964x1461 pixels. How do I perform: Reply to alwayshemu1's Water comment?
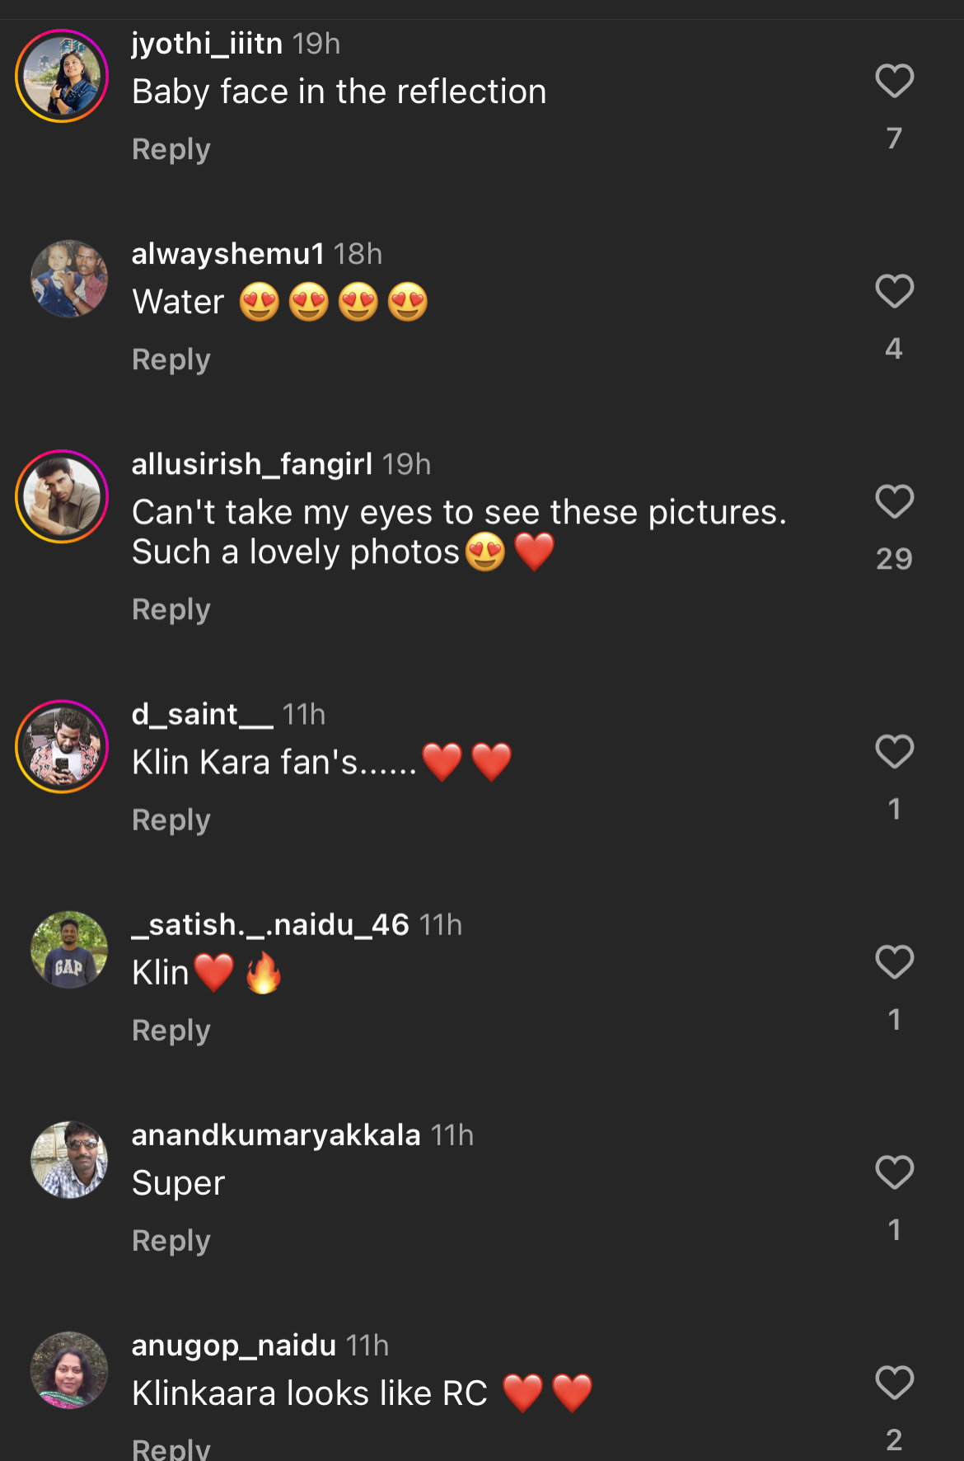(x=171, y=359)
